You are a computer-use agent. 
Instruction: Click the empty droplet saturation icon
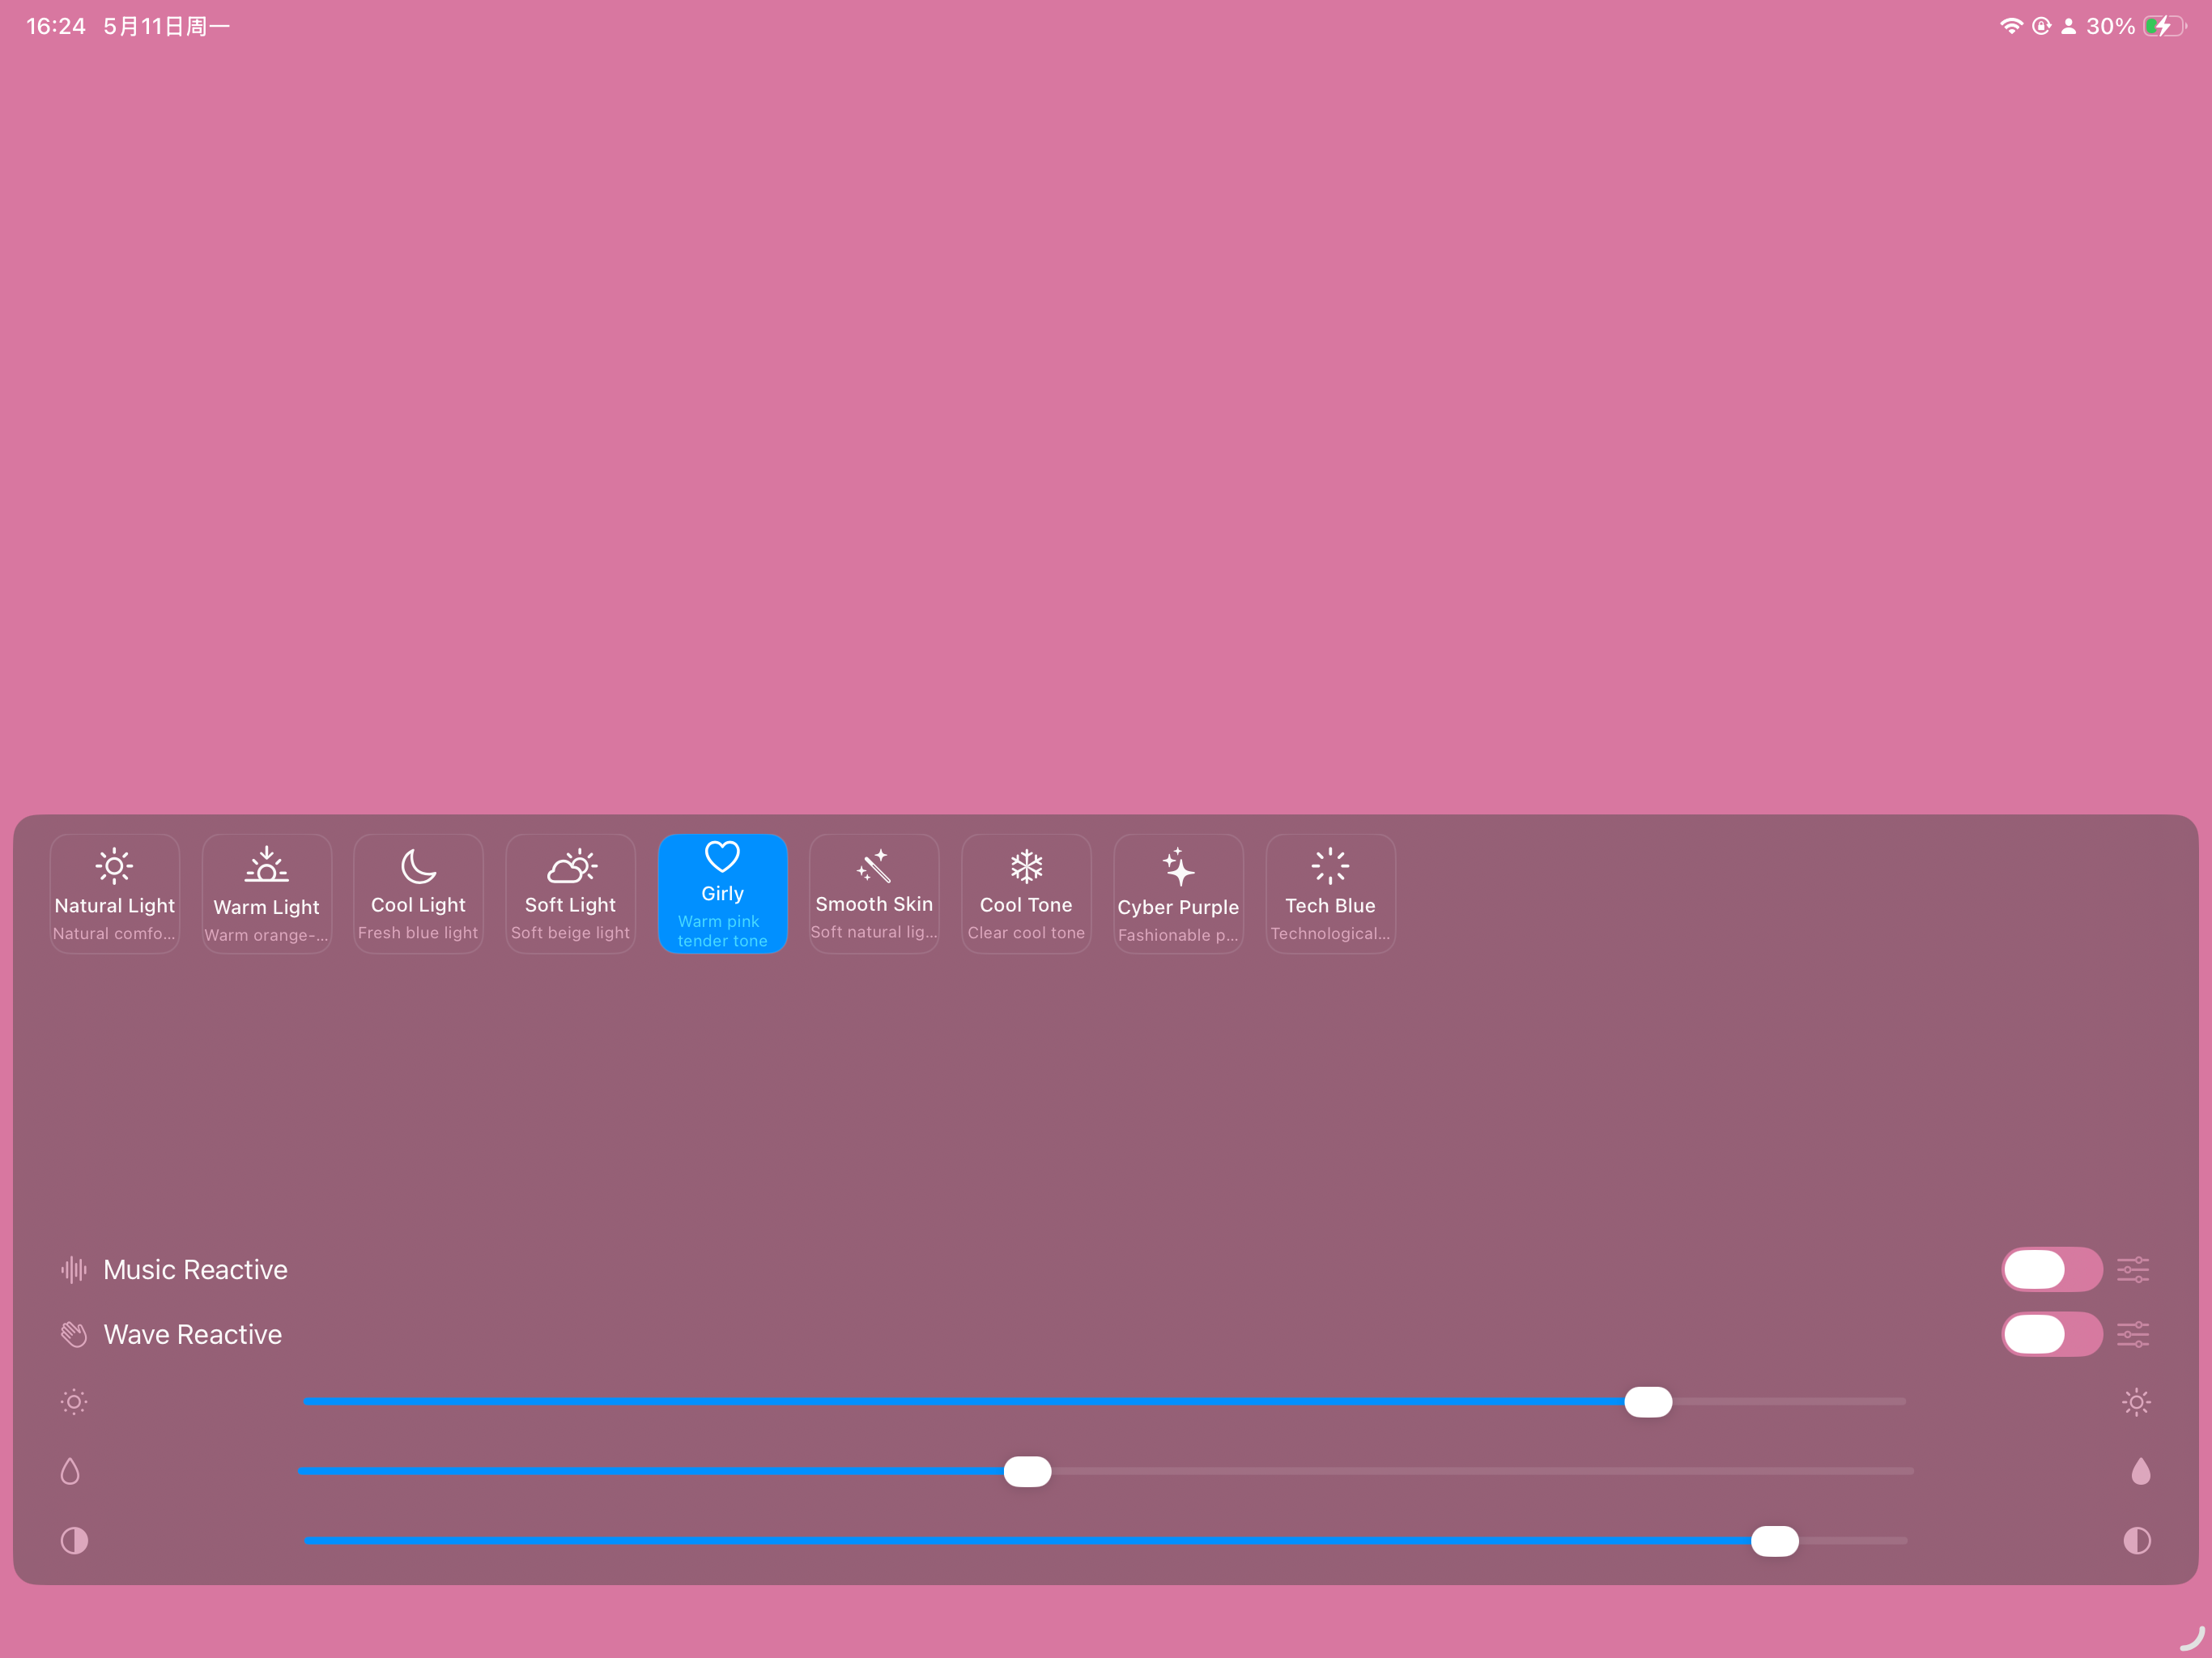70,1471
